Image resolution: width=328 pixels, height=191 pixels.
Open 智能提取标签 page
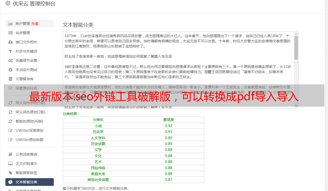pos(29,173)
